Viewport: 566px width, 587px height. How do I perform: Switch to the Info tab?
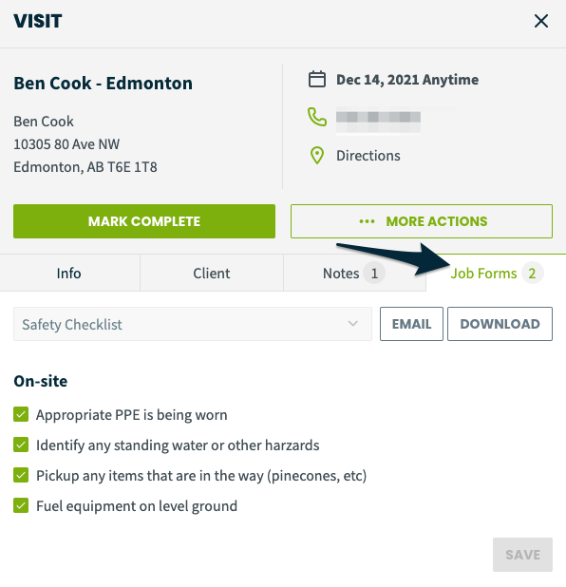click(x=69, y=274)
